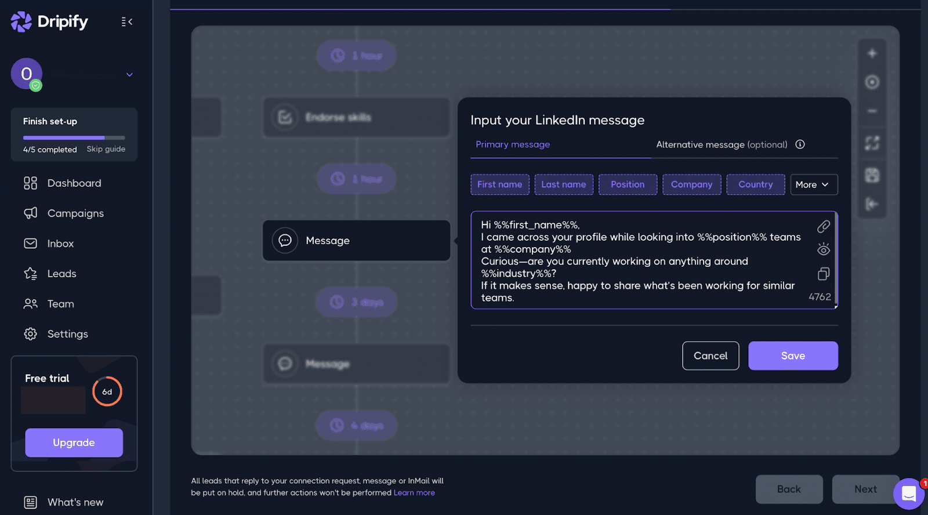928x515 pixels.
Task: Click the Finish set-up progress bar
Action: 74,137
